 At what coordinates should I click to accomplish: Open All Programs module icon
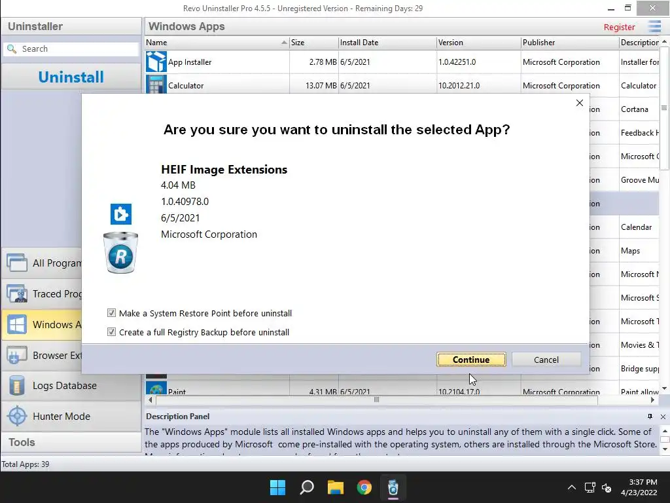[x=17, y=263]
